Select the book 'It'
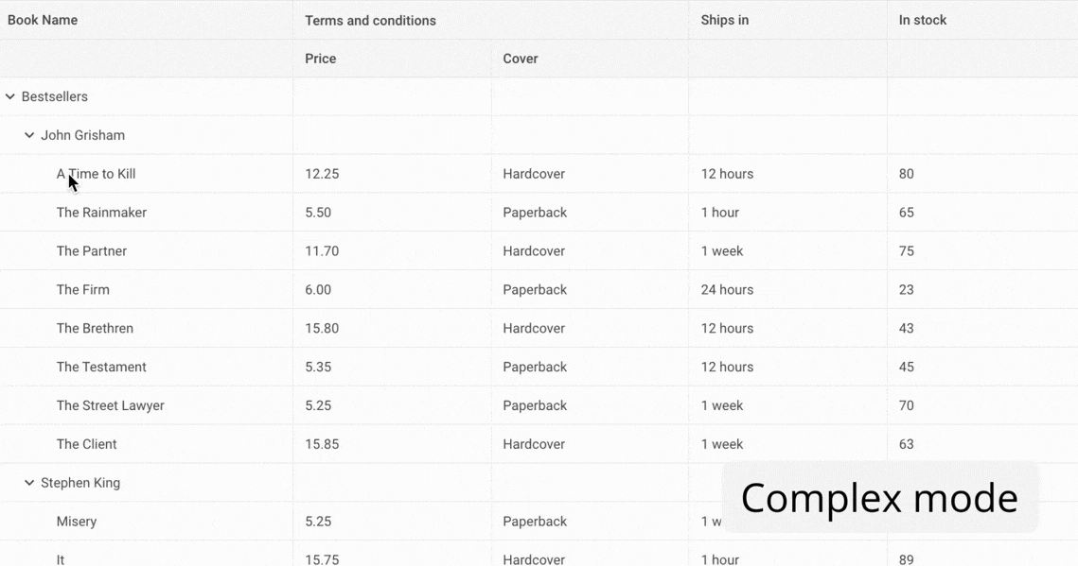The height and width of the screenshot is (566, 1078). click(x=61, y=558)
